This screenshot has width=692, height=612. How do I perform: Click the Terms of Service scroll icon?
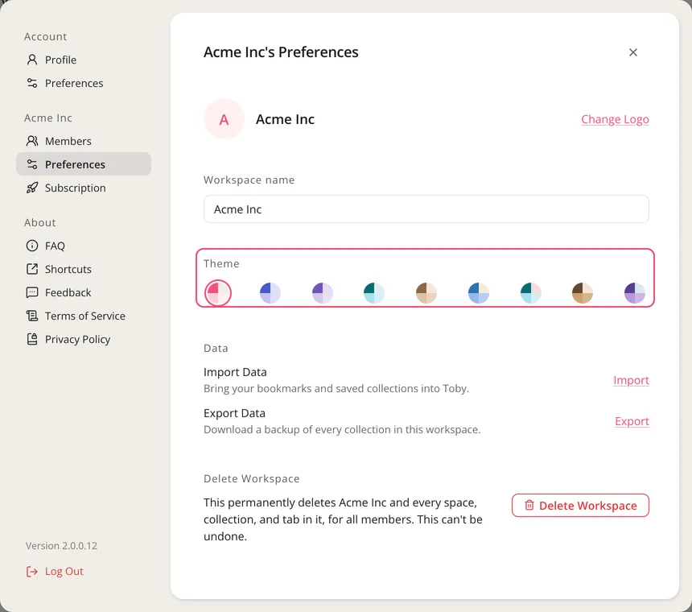[x=31, y=316]
